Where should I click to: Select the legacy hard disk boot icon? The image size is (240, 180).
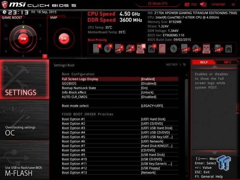tap(162, 48)
